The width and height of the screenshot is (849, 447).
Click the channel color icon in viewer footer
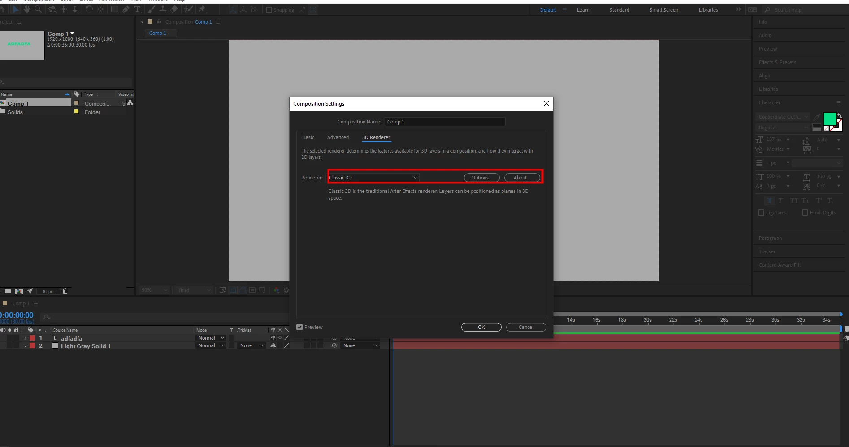pyautogui.click(x=277, y=290)
